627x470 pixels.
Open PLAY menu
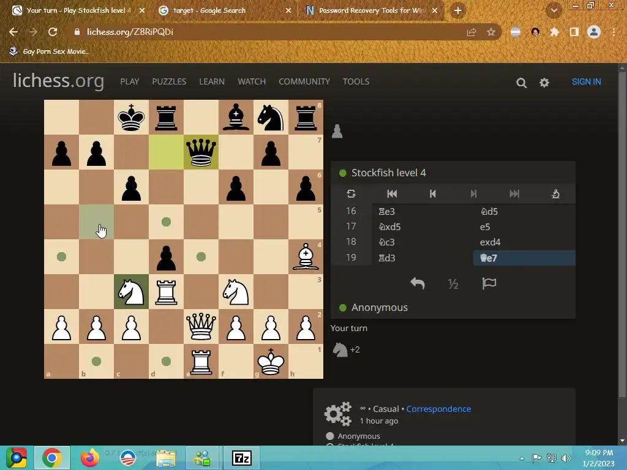(130, 81)
